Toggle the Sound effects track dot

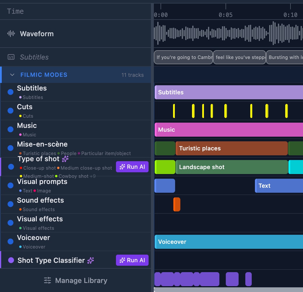10,204
